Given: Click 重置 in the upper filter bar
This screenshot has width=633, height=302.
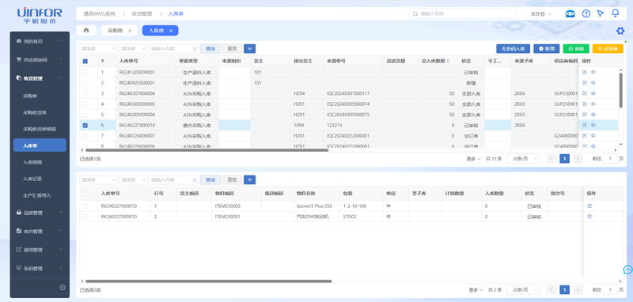Looking at the screenshot, I should tap(232, 49).
